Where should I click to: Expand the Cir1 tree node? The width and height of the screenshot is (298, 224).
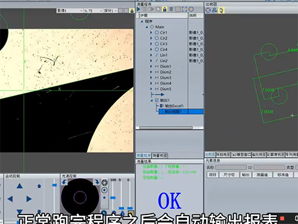151,32
